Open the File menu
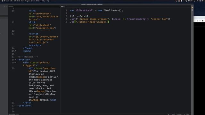205x115 pixels. pos(12,1)
